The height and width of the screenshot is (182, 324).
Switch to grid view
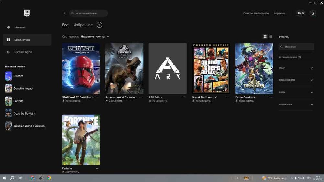click(x=265, y=36)
